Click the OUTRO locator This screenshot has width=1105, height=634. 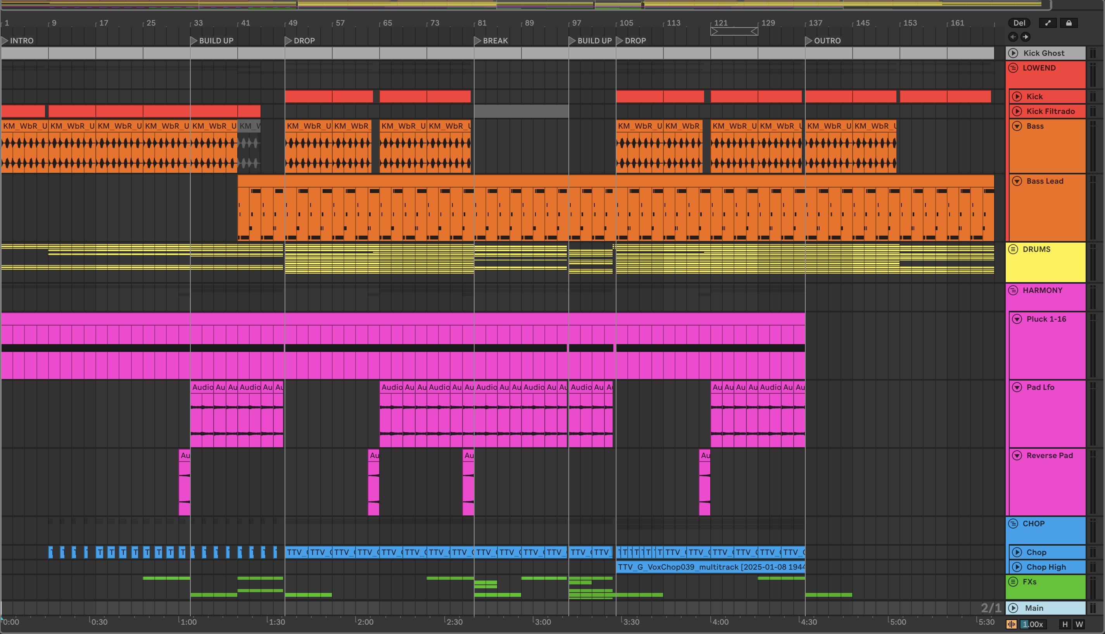(823, 41)
